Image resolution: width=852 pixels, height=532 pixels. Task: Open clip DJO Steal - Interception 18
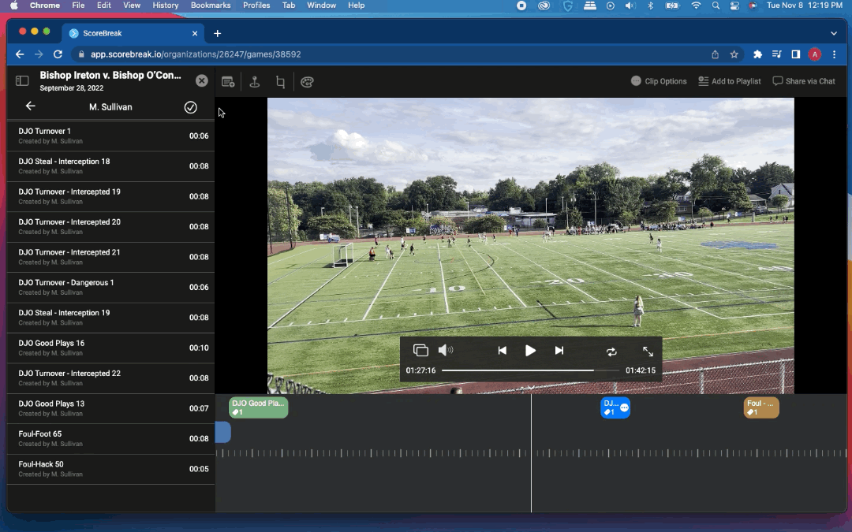[110, 166]
